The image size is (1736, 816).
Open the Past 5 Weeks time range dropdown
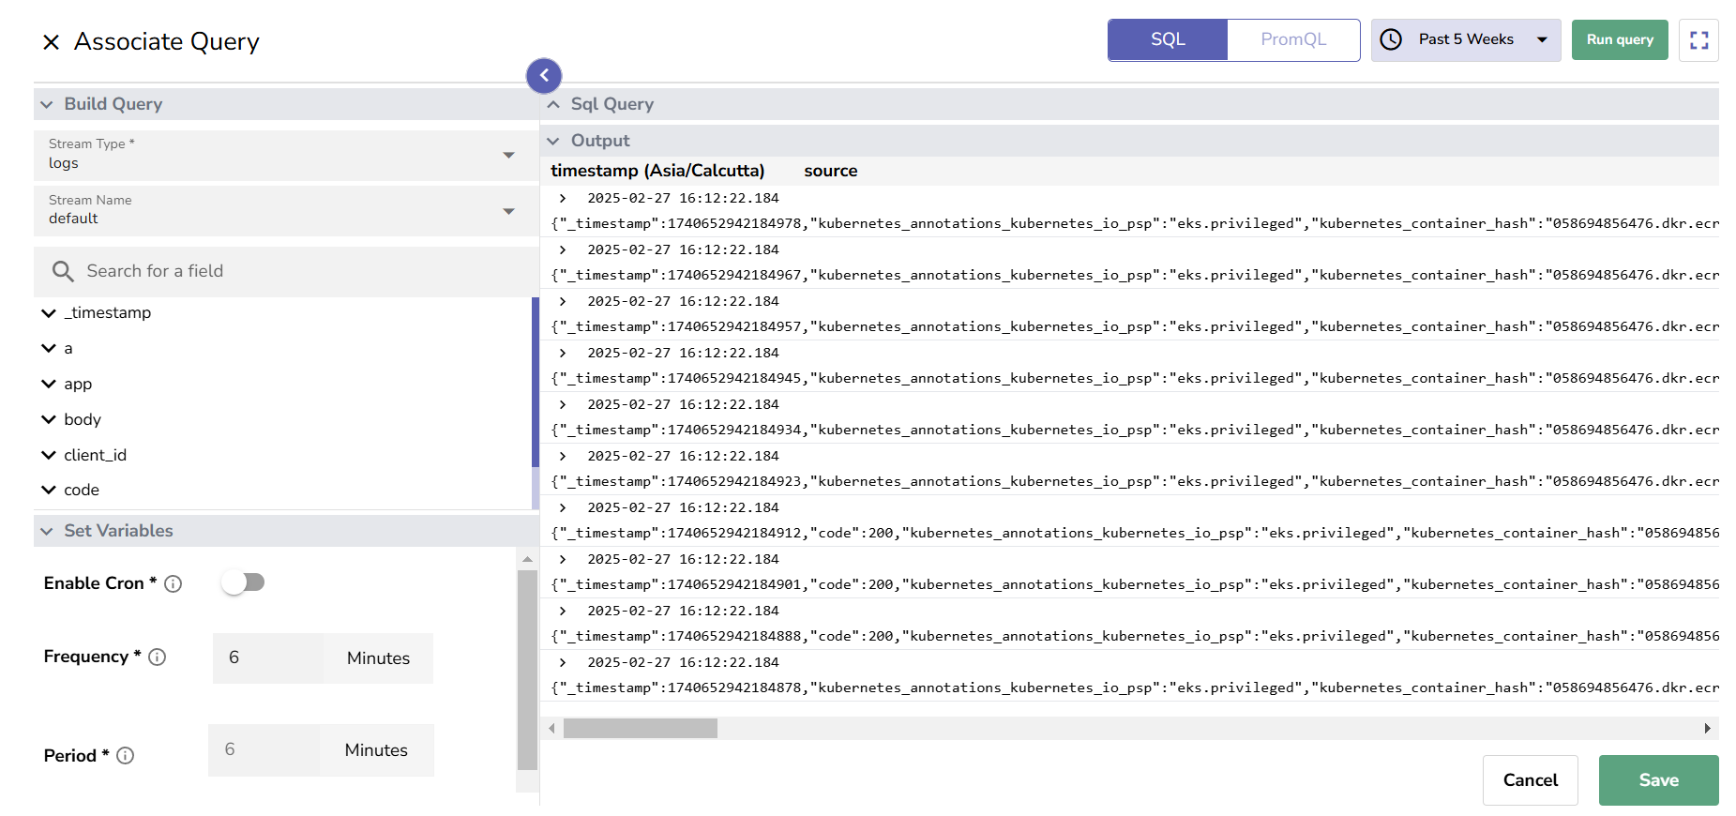tap(1541, 39)
